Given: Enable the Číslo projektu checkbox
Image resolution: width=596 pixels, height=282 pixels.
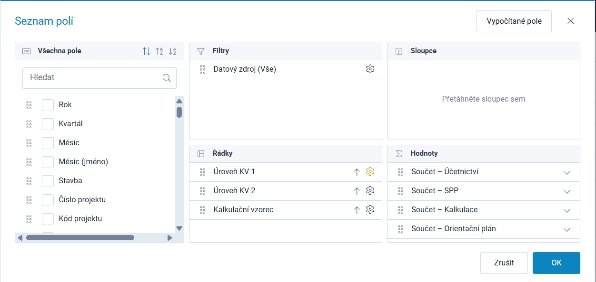Looking at the screenshot, I should (x=48, y=200).
